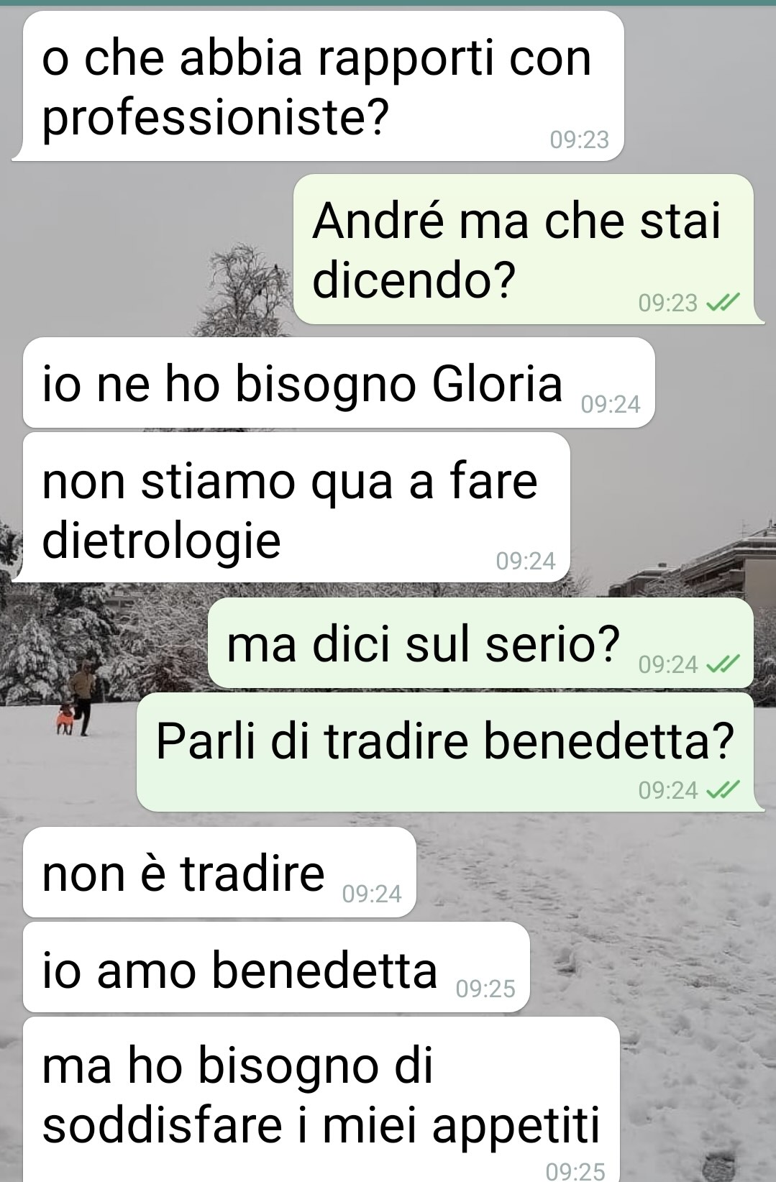Click the 09:25 timestamp beside "io amo benedetta"
The height and width of the screenshot is (1182, 776).
point(485,989)
